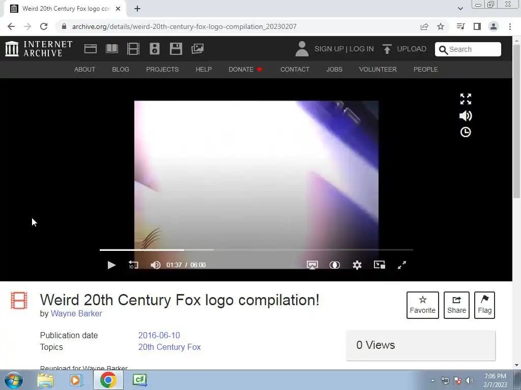This screenshot has width=521, height=390.
Task: Enable picture-in-picture mode
Action: (x=380, y=265)
